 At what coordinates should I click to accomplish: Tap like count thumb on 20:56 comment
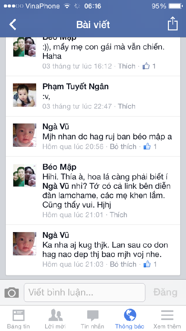150,146
